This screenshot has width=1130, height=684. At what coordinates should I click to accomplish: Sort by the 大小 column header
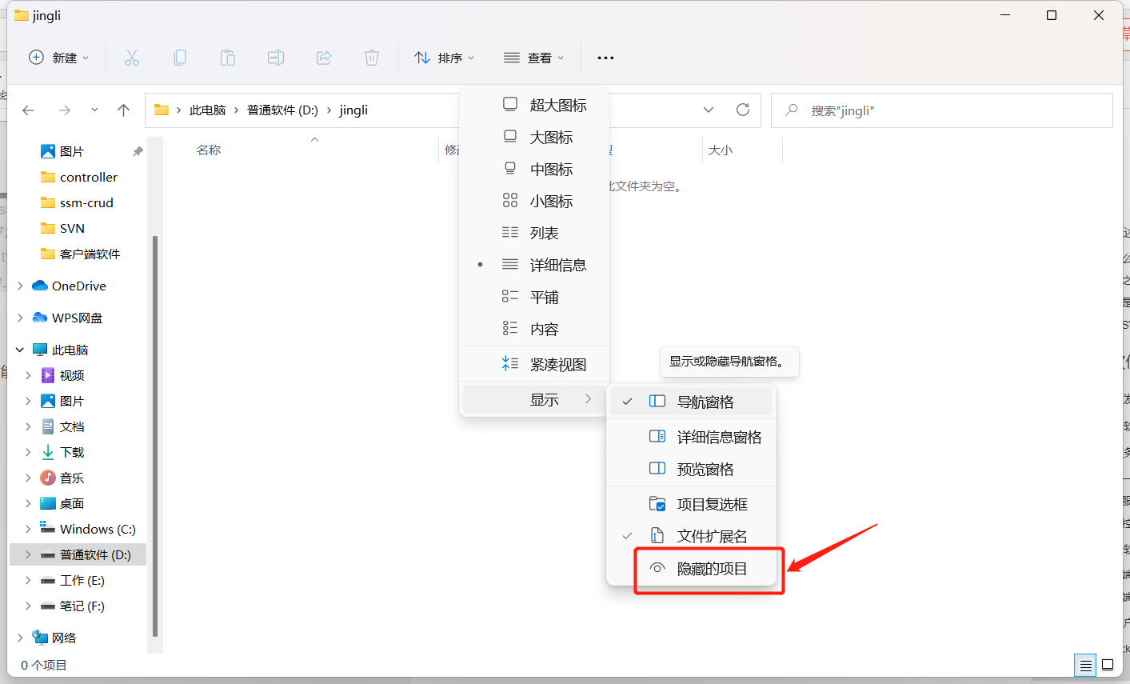pyautogui.click(x=721, y=150)
